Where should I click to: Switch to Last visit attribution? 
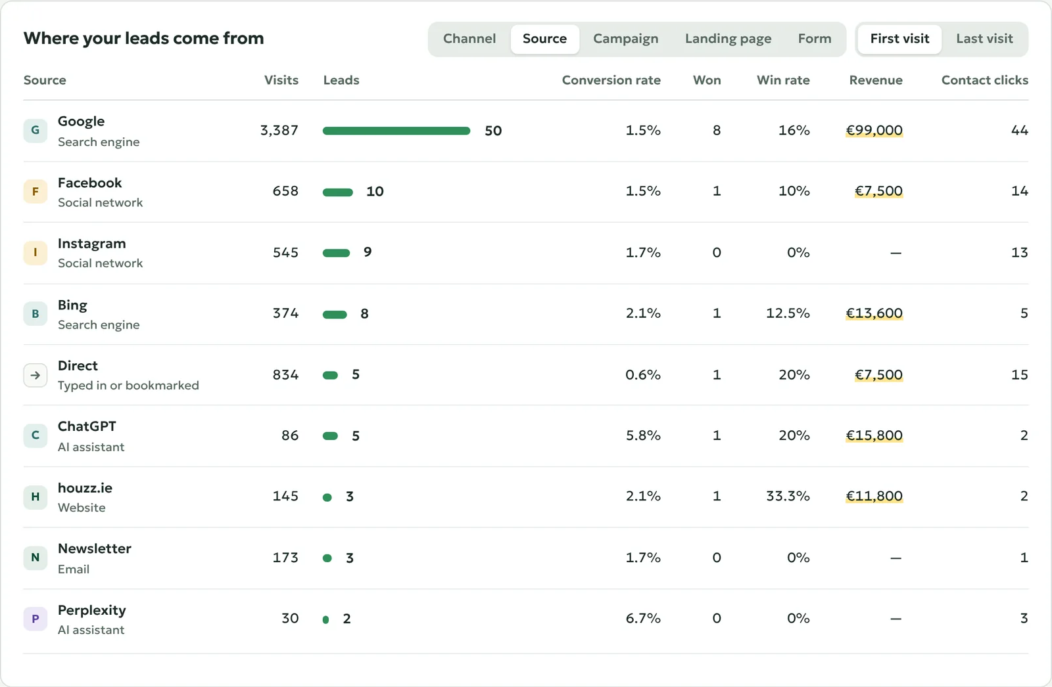coord(984,39)
